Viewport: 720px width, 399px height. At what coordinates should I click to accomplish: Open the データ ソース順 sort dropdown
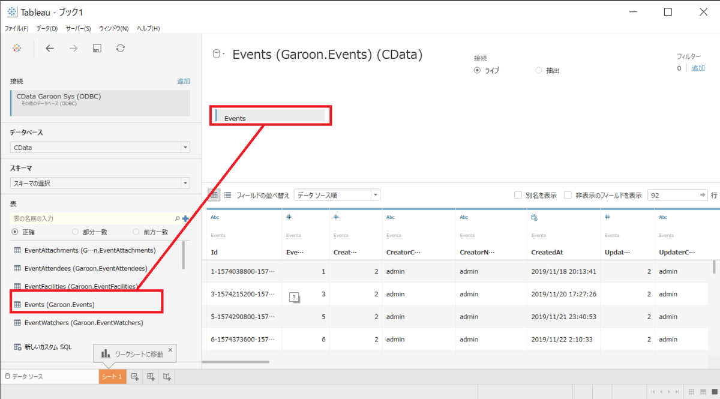pyautogui.click(x=337, y=195)
